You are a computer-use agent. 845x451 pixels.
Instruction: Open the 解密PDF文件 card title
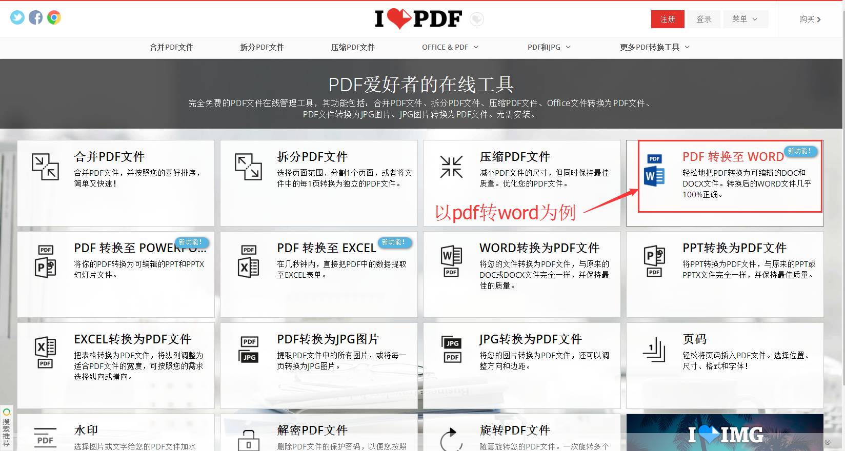point(312,430)
